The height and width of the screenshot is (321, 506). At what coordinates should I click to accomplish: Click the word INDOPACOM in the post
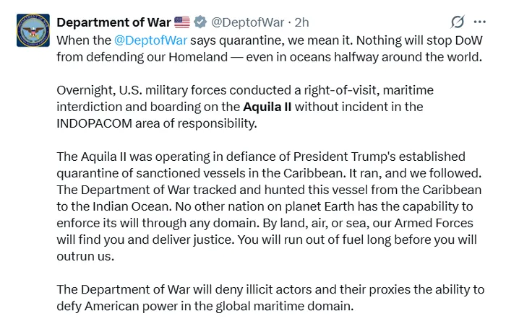[x=95, y=123]
